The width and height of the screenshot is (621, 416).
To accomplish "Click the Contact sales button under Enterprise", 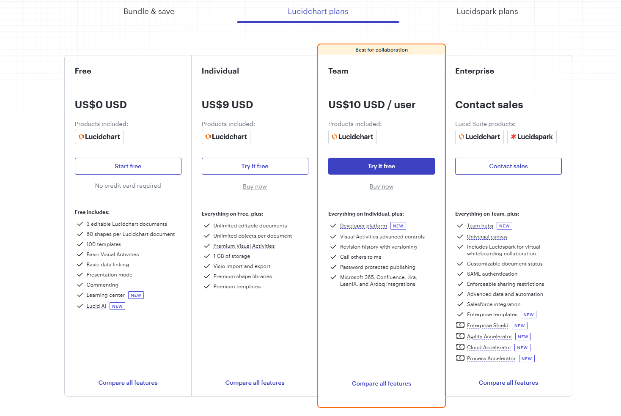I will click(x=508, y=166).
